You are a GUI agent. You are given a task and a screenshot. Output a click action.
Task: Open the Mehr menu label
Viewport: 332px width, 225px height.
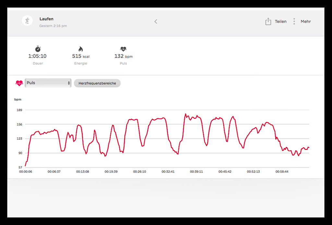pos(305,22)
